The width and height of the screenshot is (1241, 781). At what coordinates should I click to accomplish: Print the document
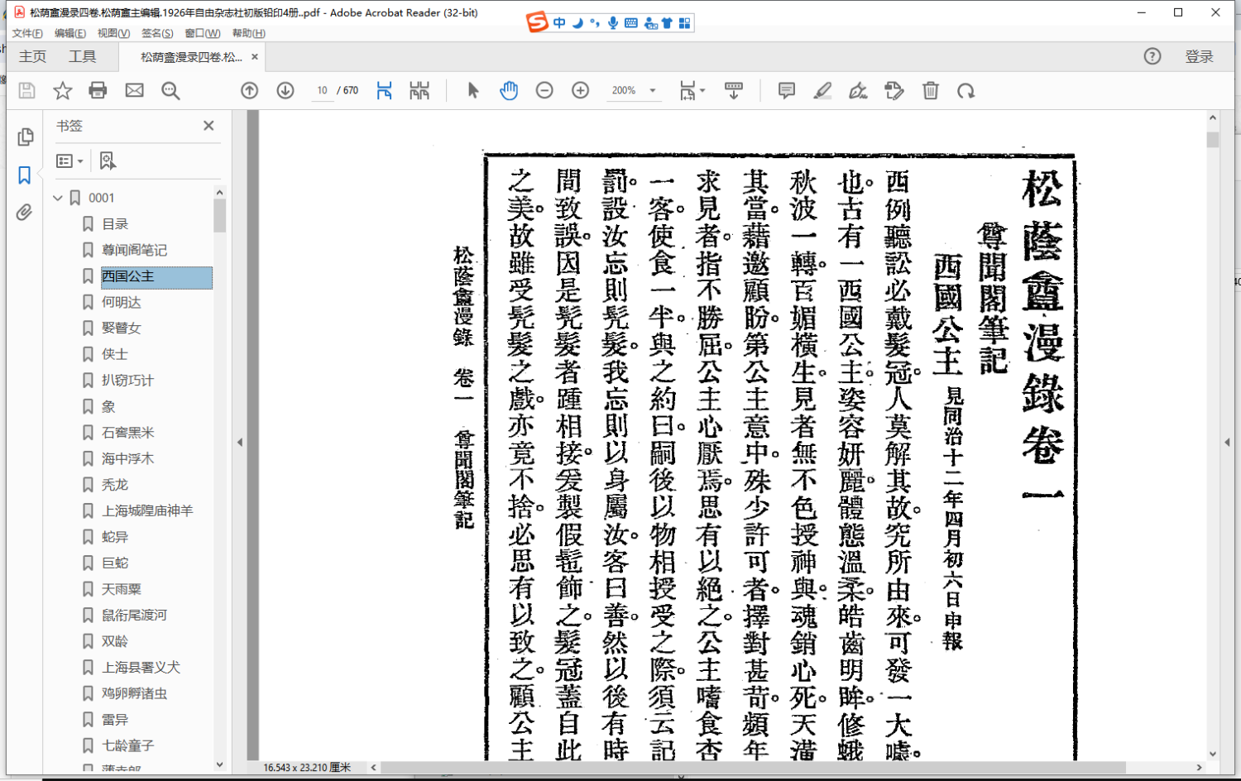pyautogui.click(x=98, y=91)
